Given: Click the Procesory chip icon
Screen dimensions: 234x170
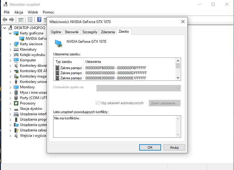Looking at the screenshot, I should click(16, 103).
